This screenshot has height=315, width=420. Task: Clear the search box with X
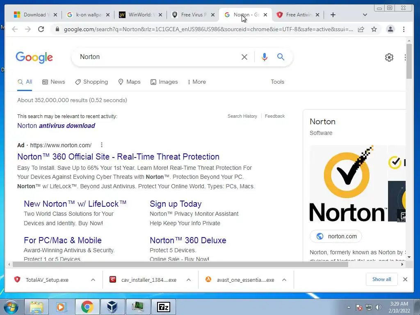click(x=244, y=57)
